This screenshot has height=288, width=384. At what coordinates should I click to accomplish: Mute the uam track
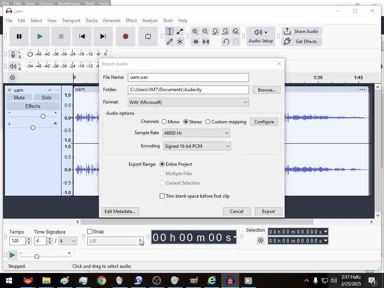(x=19, y=97)
